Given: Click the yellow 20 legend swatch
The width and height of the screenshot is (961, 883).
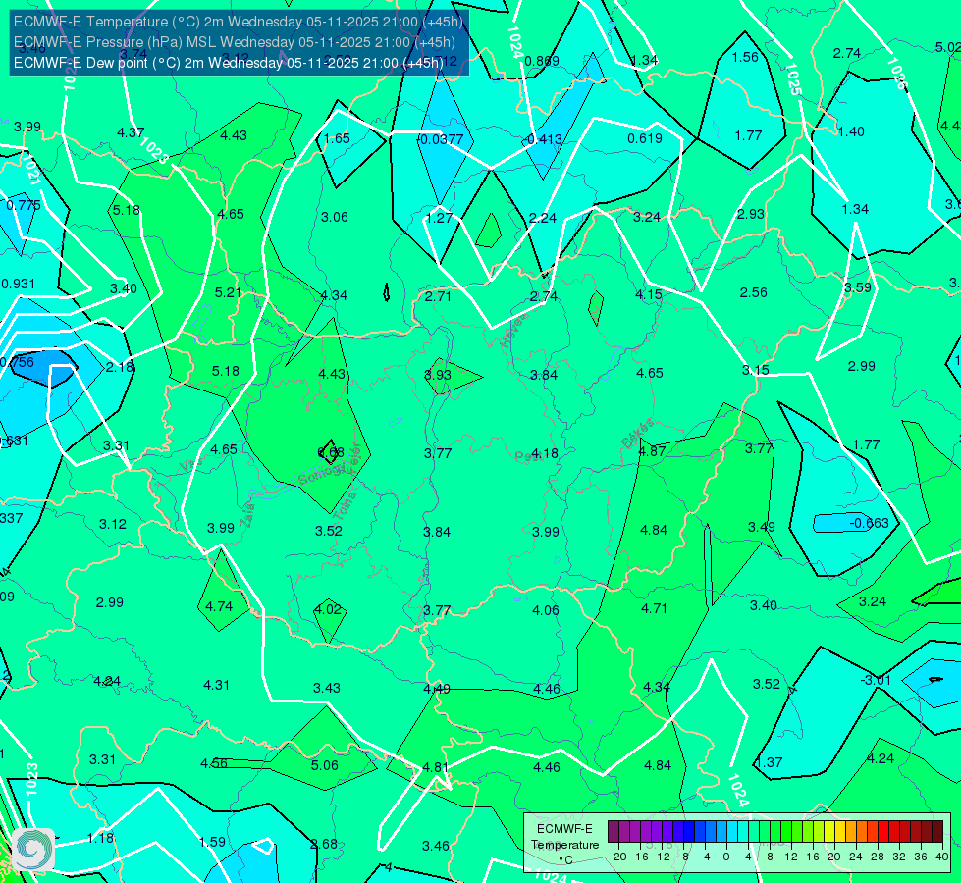Looking at the screenshot, I should (829, 832).
